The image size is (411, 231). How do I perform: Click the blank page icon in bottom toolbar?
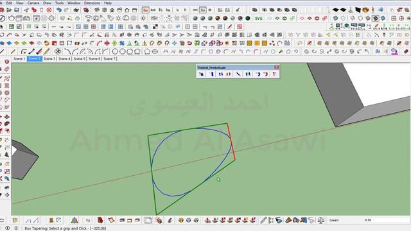tap(148, 220)
